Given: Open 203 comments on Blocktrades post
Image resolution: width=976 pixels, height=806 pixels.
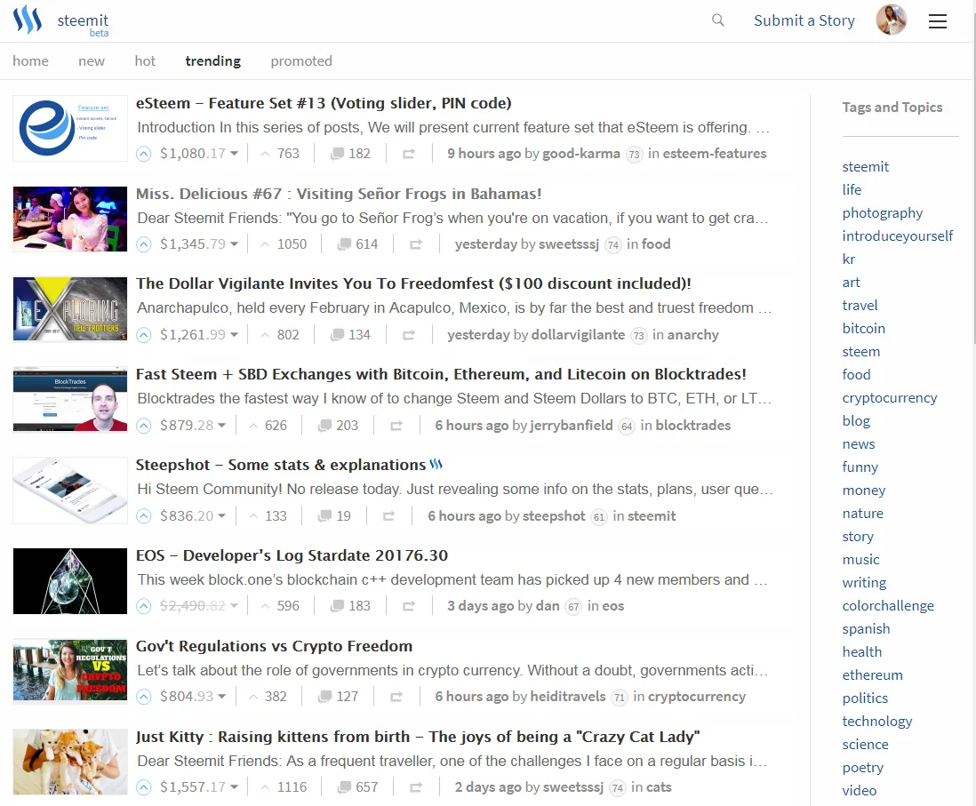Looking at the screenshot, I should pyautogui.click(x=338, y=426).
